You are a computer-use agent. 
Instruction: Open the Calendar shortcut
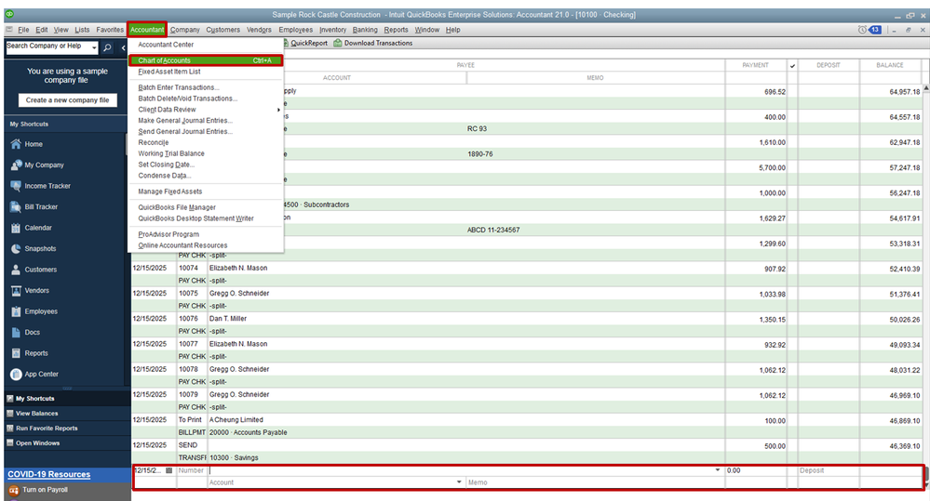(x=38, y=228)
